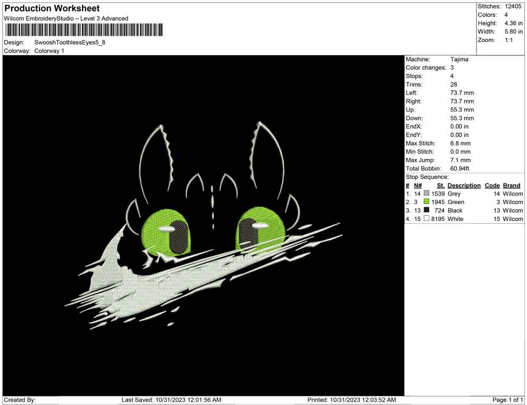Click the 'Stop Sequence:' heading
The height and width of the screenshot is (405, 527).
pyautogui.click(x=427, y=177)
